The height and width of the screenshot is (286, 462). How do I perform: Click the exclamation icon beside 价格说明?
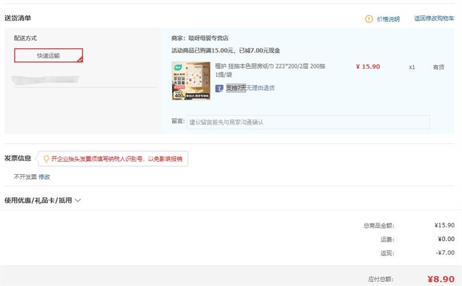(x=368, y=19)
